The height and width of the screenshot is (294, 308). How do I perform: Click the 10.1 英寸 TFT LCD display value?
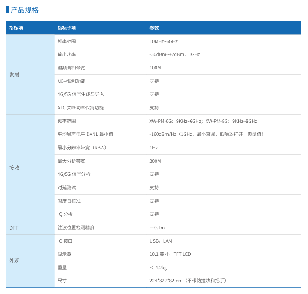coord(170,254)
